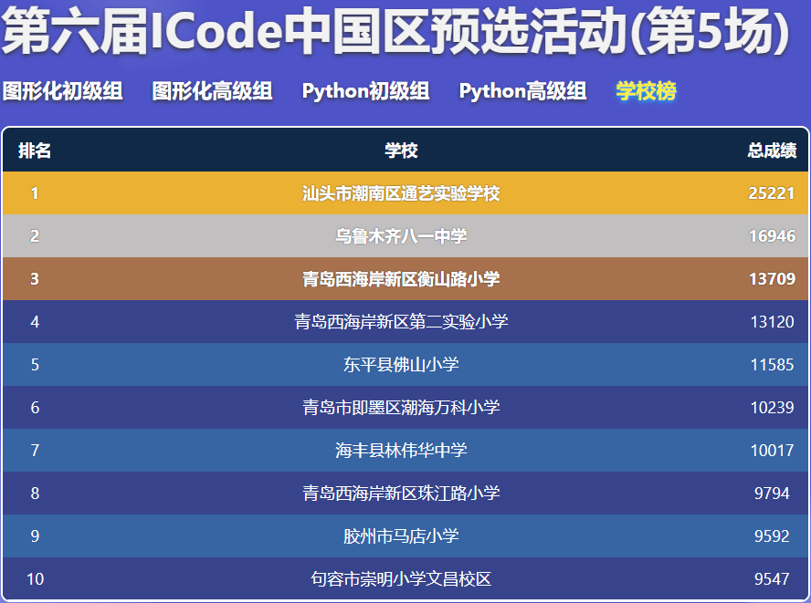The width and height of the screenshot is (811, 603).
Task: Select 乌鲁木齐八一中学 in second place
Action: coord(404,235)
